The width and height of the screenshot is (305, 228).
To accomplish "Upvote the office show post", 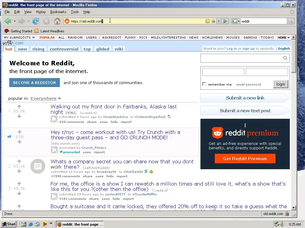I will 19,183.
